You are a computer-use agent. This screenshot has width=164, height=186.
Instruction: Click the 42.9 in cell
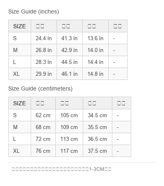pos(70,50)
